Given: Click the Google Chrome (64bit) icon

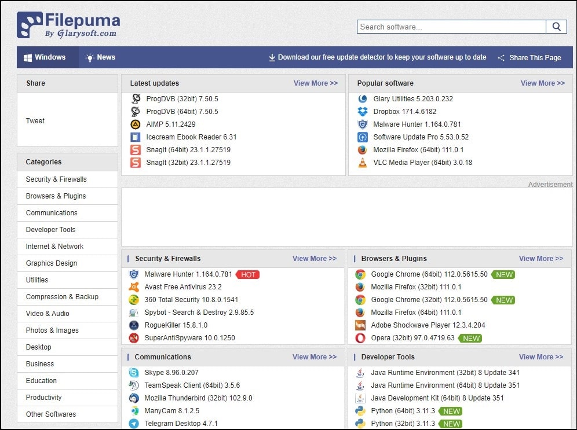Looking at the screenshot, I should pyautogui.click(x=360, y=274).
